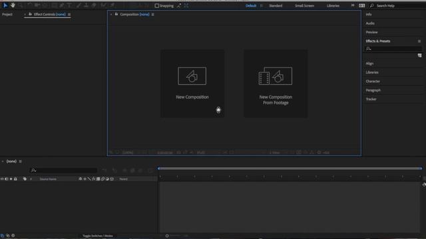Toggle the Composition viewer lock icon
This screenshot has width=426, height=239.
pyautogui.click(x=116, y=14)
